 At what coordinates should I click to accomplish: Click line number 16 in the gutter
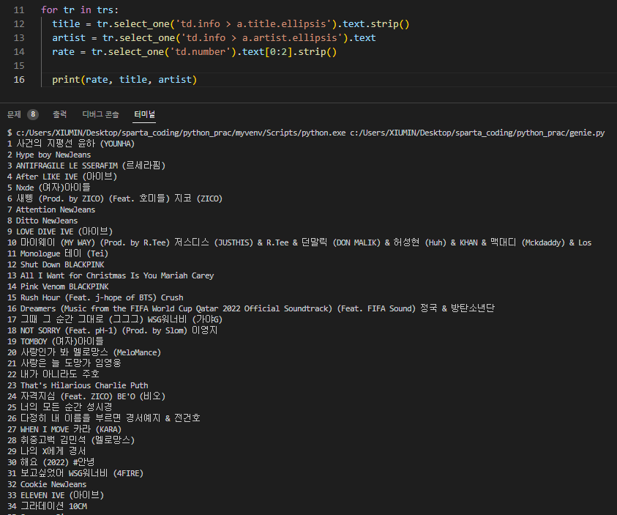(19, 80)
